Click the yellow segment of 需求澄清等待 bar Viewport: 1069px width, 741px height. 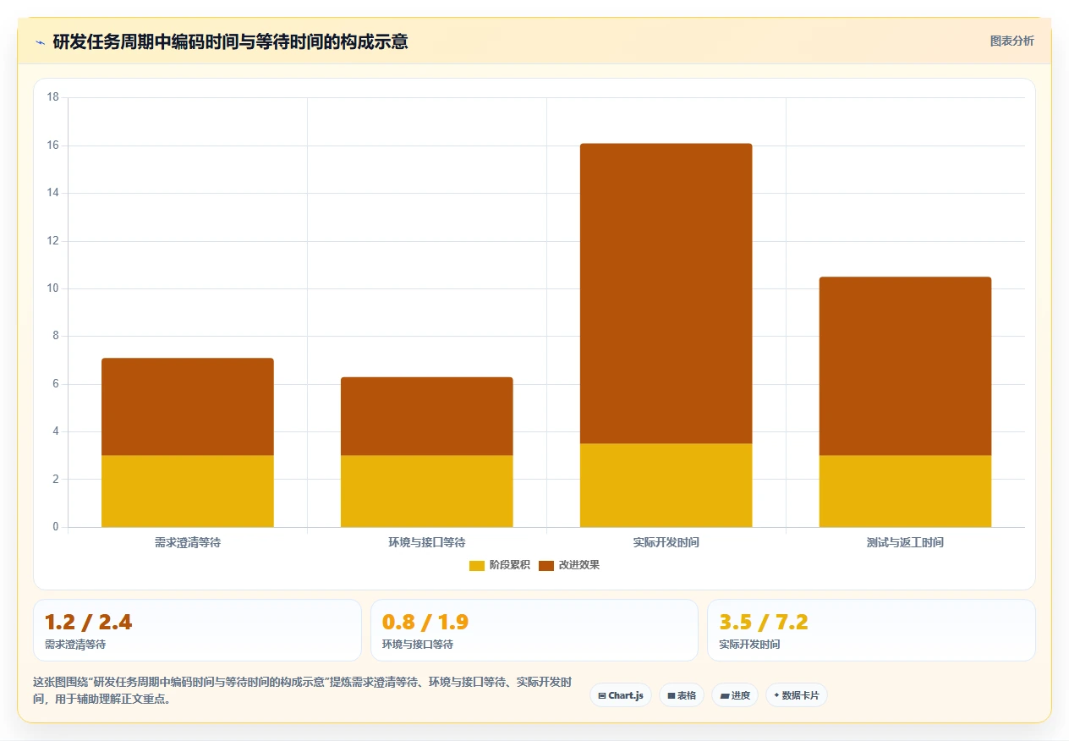pos(188,491)
